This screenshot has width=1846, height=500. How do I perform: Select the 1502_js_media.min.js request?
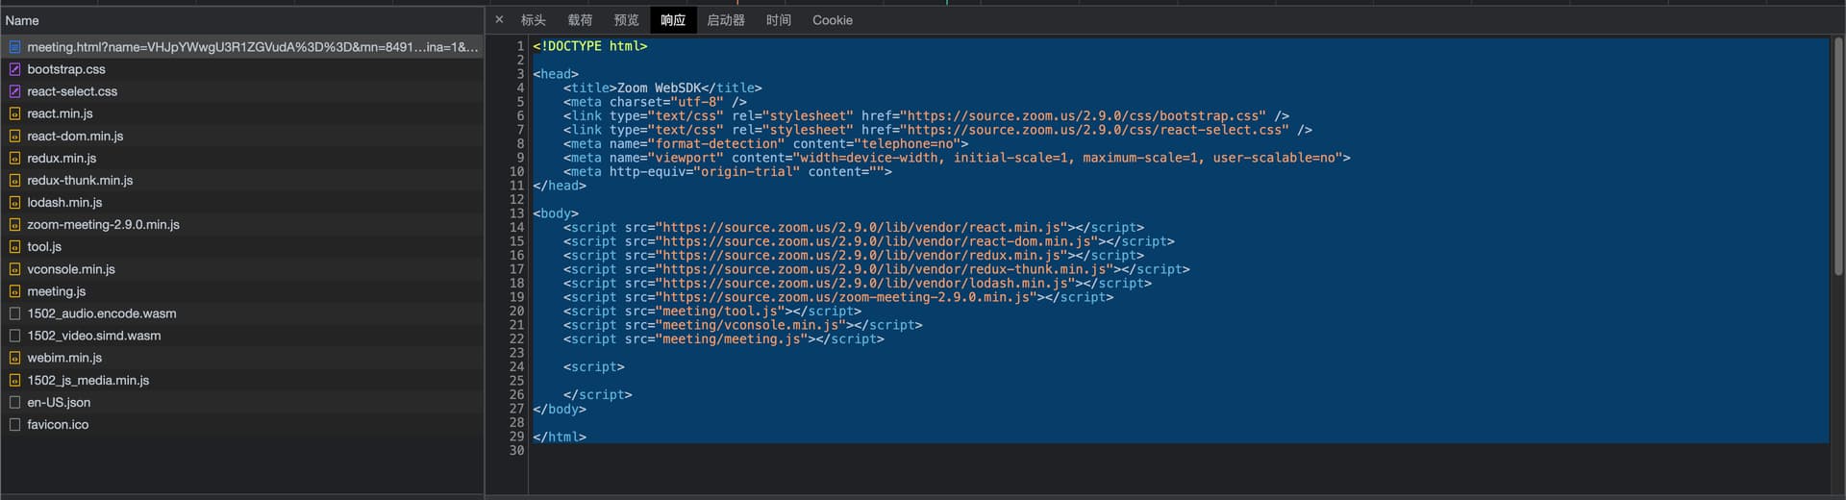(242, 380)
